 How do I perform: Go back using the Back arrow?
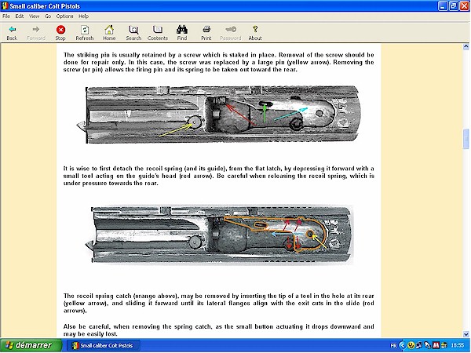coord(12,33)
